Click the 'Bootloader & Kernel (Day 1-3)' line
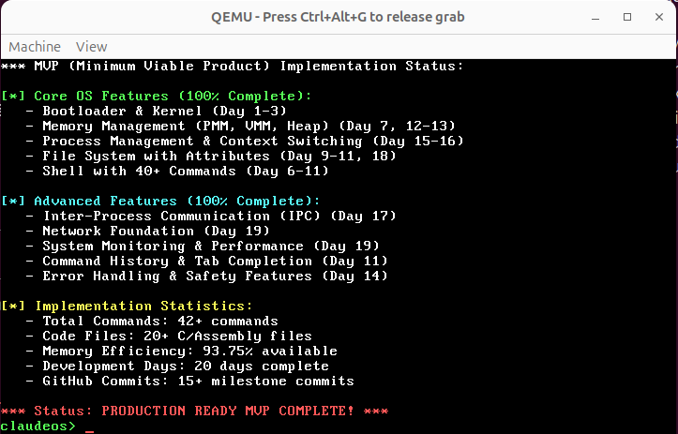This screenshot has height=434, width=678. point(156,111)
